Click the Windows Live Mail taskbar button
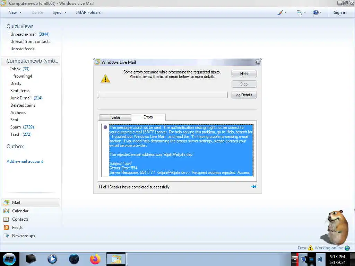Image resolution: width=355 pixels, height=266 pixels. click(x=116, y=259)
